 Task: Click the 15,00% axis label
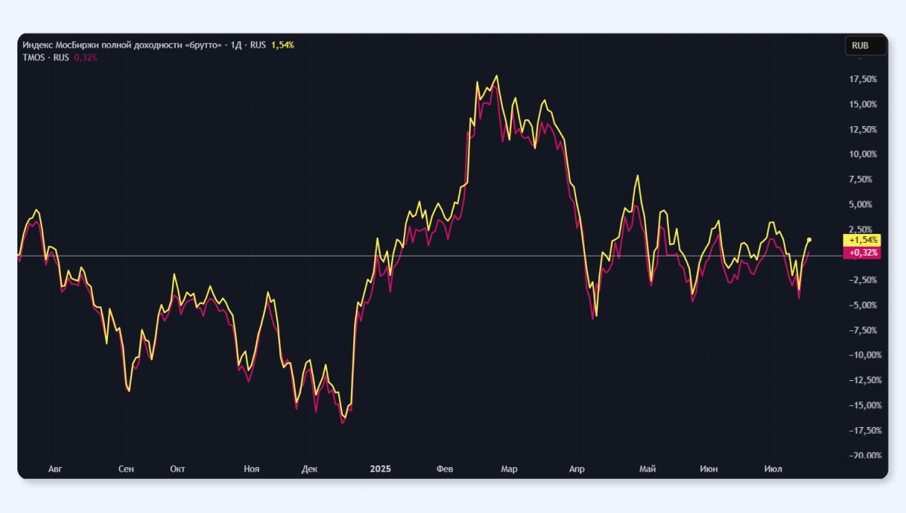862,104
